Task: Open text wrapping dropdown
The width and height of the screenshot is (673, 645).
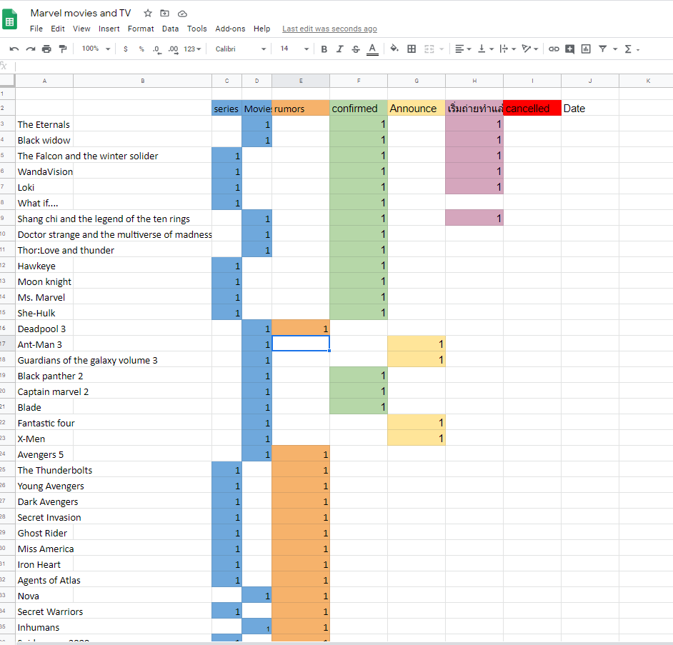Action: point(508,49)
